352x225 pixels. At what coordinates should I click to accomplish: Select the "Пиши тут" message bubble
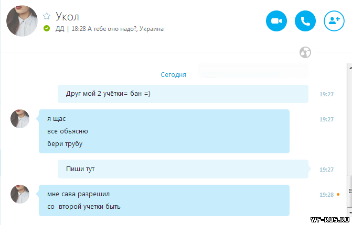click(x=80, y=169)
